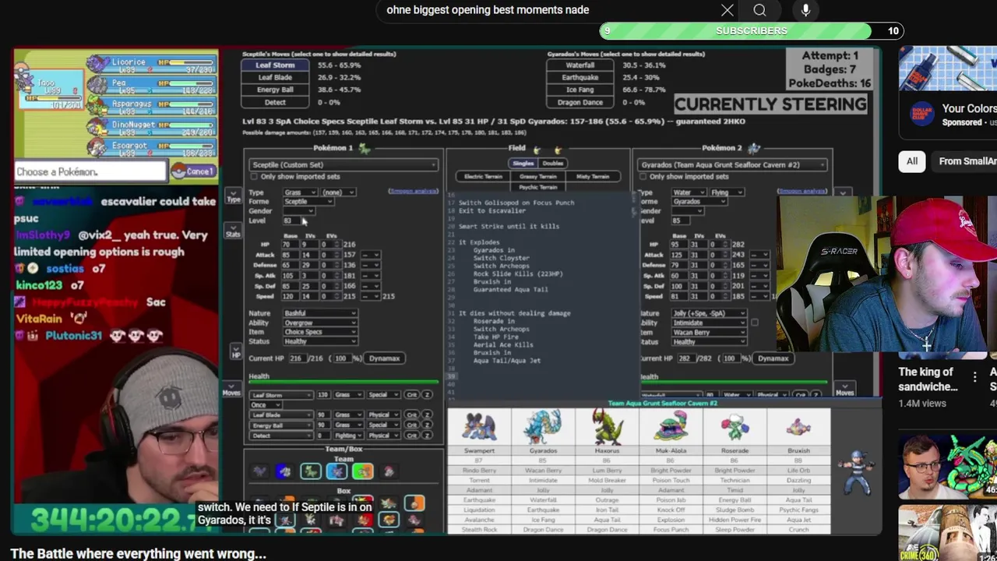Check 'Only show imported sets' for Pokémon 2
Image resolution: width=997 pixels, height=561 pixels.
[643, 177]
